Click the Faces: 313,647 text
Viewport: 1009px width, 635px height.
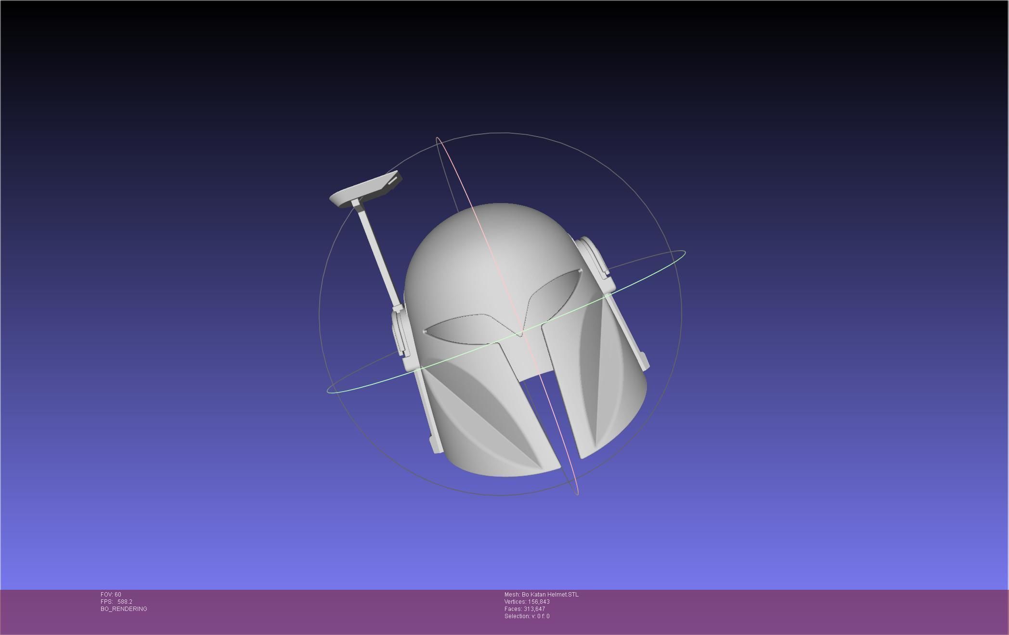pyautogui.click(x=525, y=609)
